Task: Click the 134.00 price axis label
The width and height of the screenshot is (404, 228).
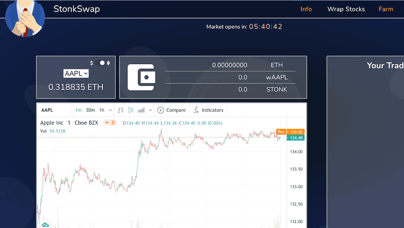Action: coord(296,152)
